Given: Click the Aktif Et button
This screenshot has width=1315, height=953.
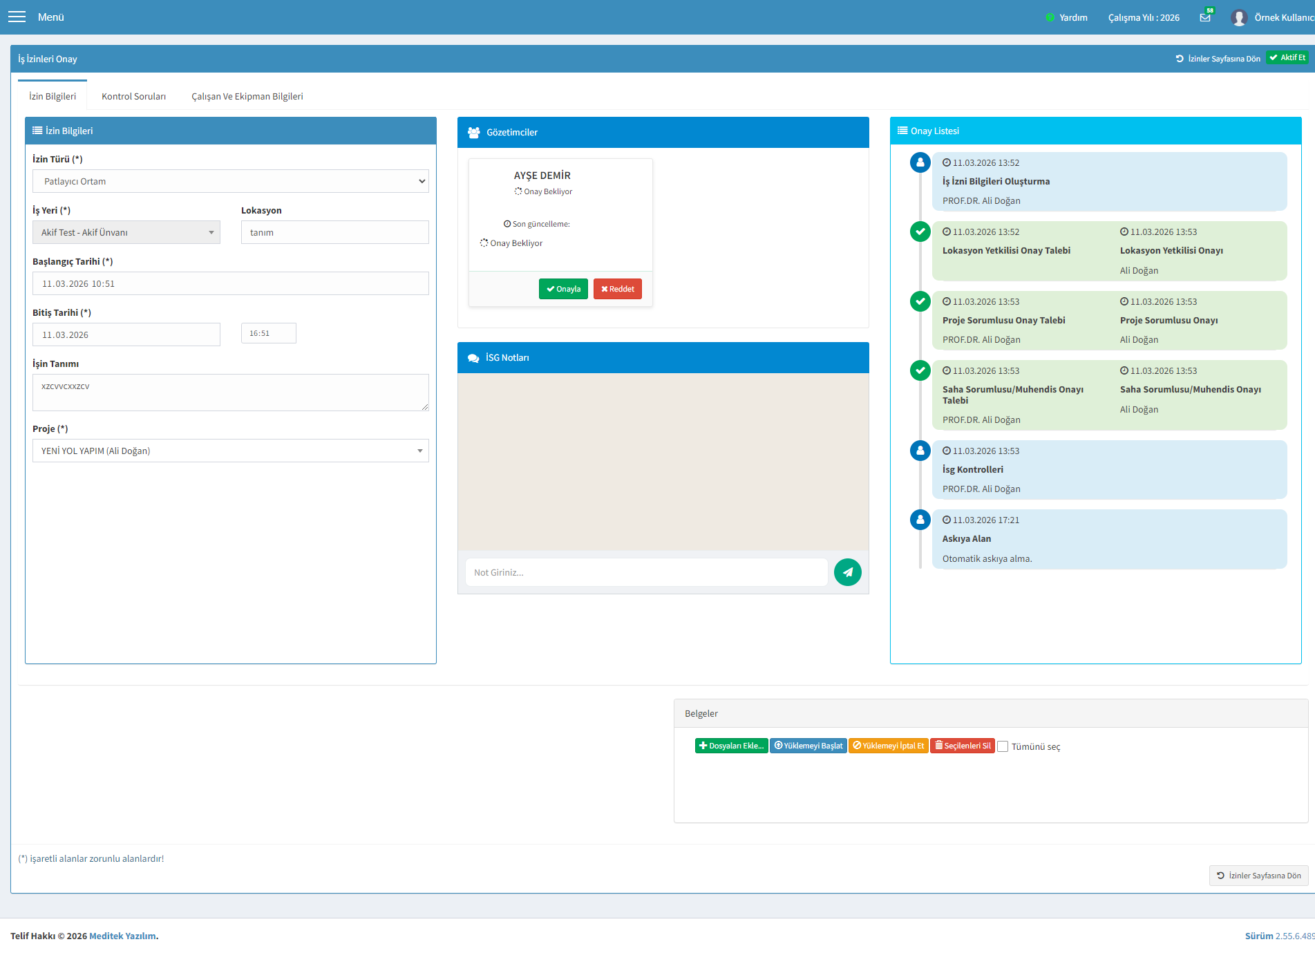Looking at the screenshot, I should 1287,57.
